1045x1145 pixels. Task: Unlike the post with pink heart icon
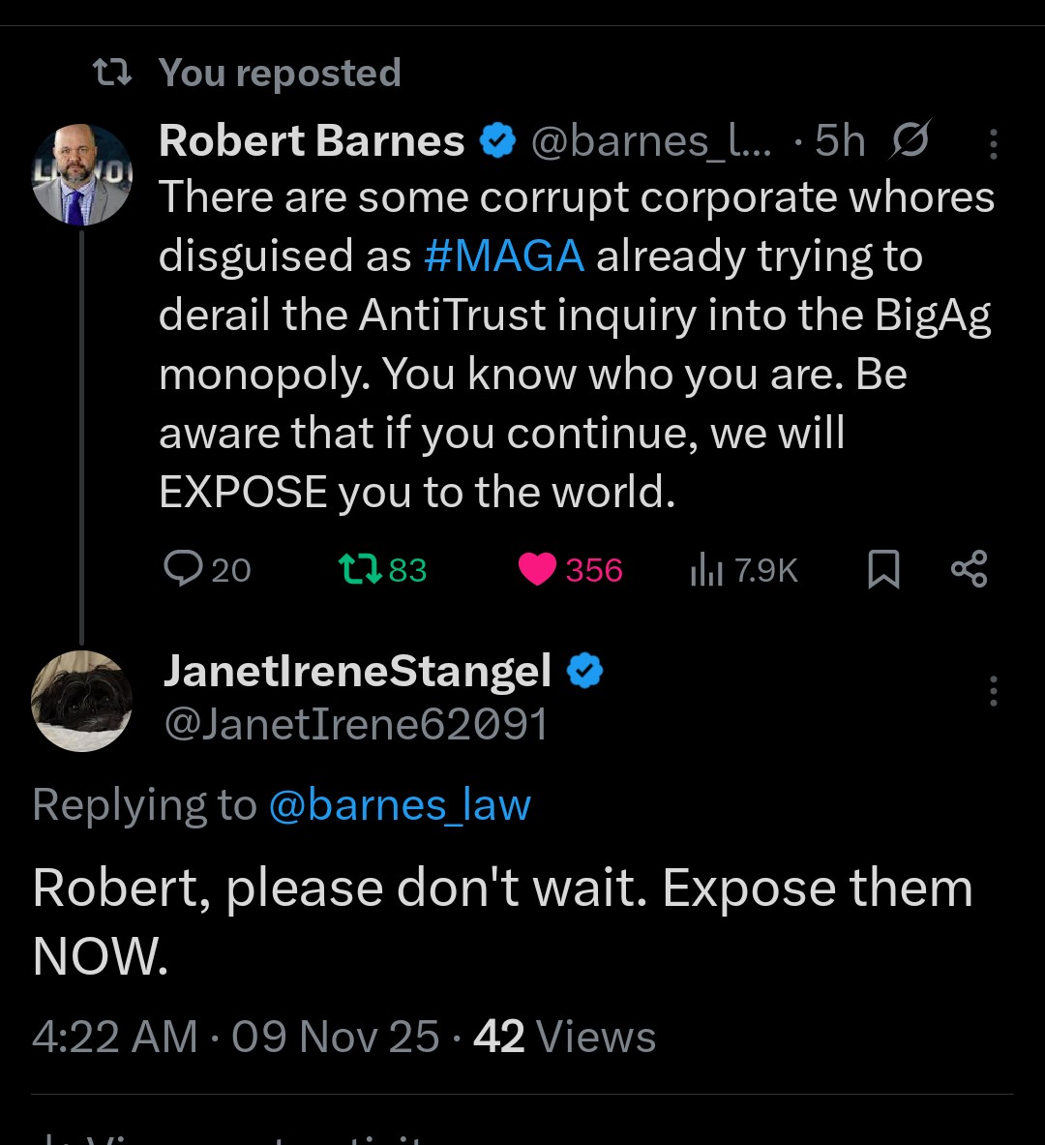point(537,569)
